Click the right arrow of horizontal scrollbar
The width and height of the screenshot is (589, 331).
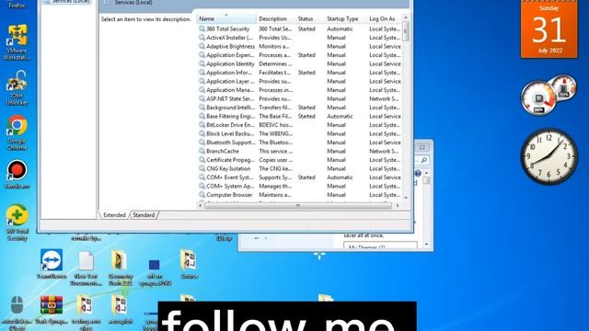click(x=398, y=205)
